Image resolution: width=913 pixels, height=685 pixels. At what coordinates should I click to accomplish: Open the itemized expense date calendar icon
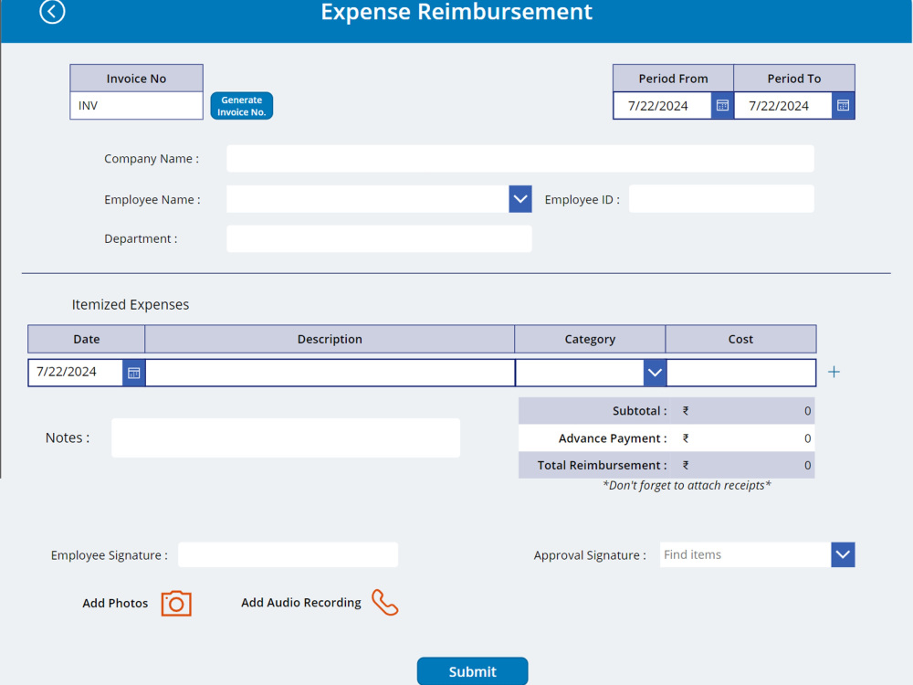[x=133, y=373]
